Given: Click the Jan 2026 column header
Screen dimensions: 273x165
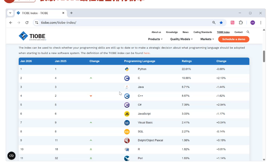Looking at the screenshot, I should click(26, 61).
